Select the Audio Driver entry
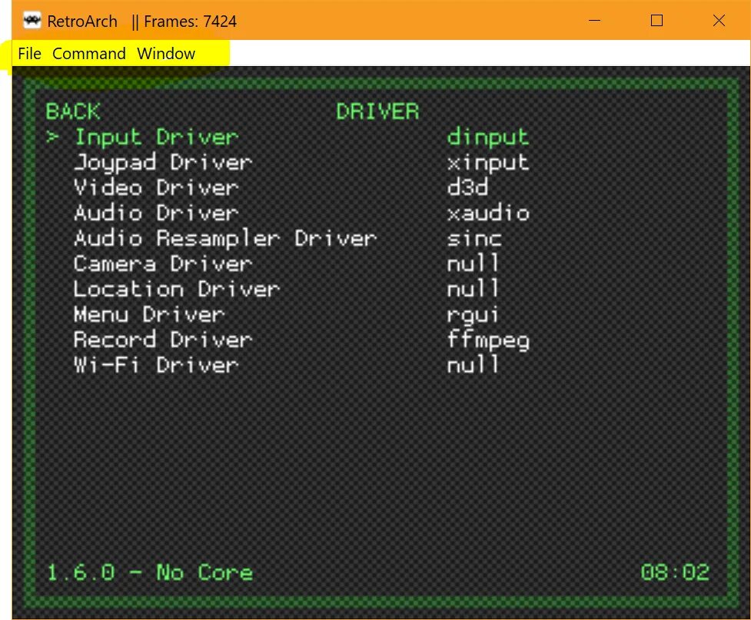Viewport: 751px width, 620px height. click(x=156, y=213)
